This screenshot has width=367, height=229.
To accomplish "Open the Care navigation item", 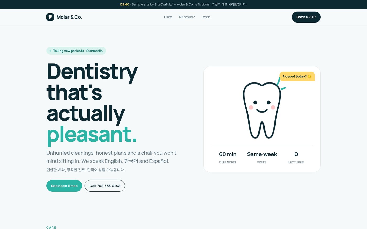I will (x=168, y=17).
